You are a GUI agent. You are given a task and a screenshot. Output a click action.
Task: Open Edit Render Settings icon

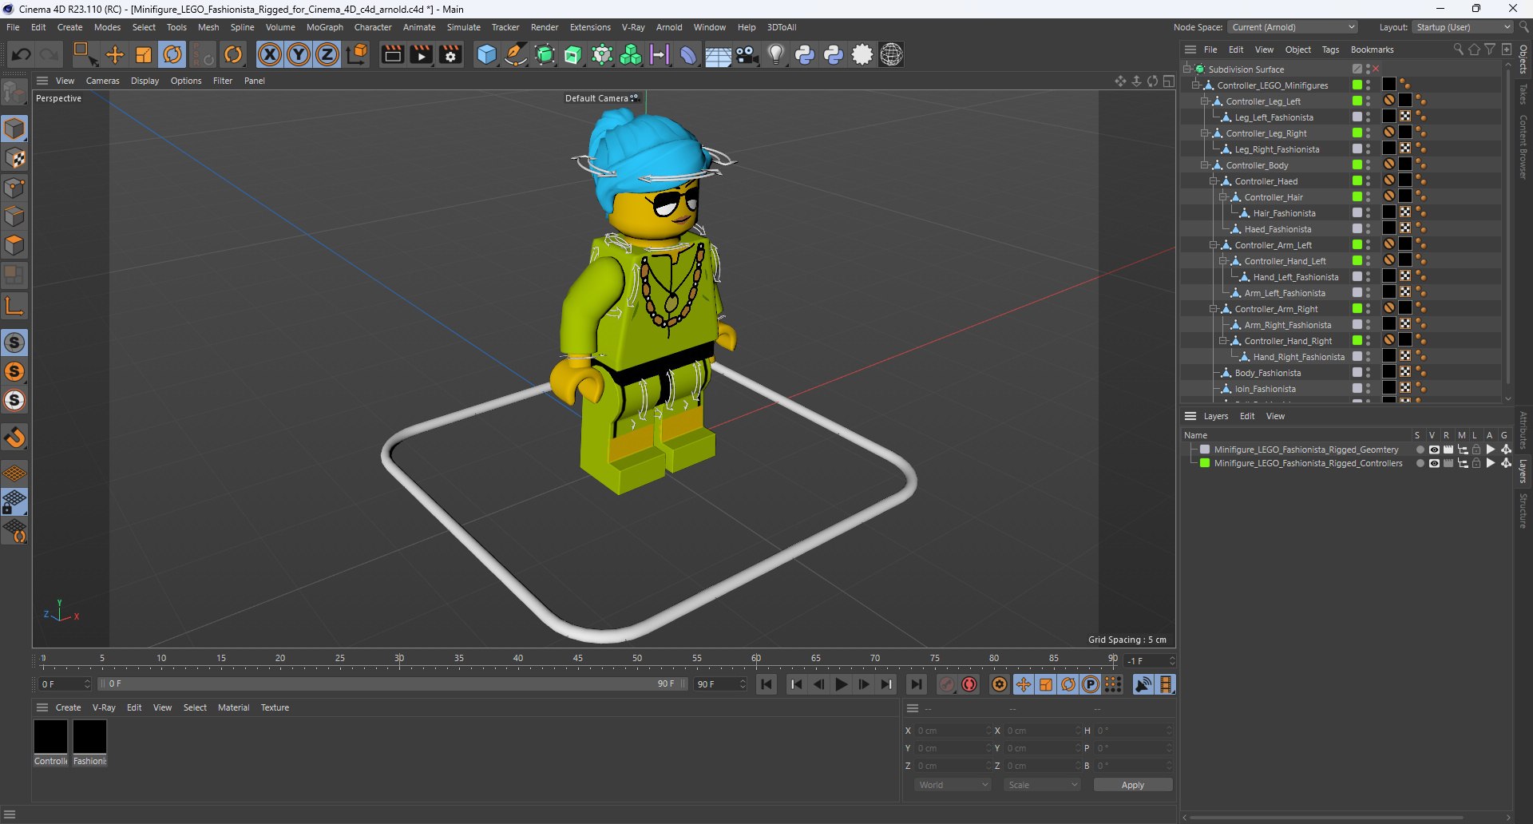450,54
